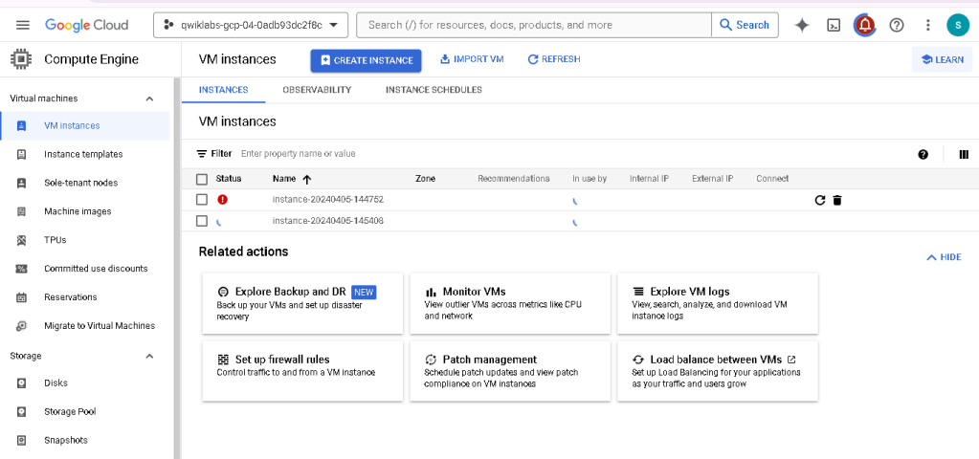The image size is (979, 459).
Task: Open the Patch management card
Action: tap(510, 371)
